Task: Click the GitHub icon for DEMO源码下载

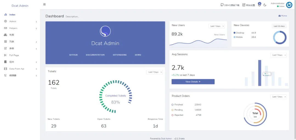Action: pyautogui.click(x=222, y=5)
